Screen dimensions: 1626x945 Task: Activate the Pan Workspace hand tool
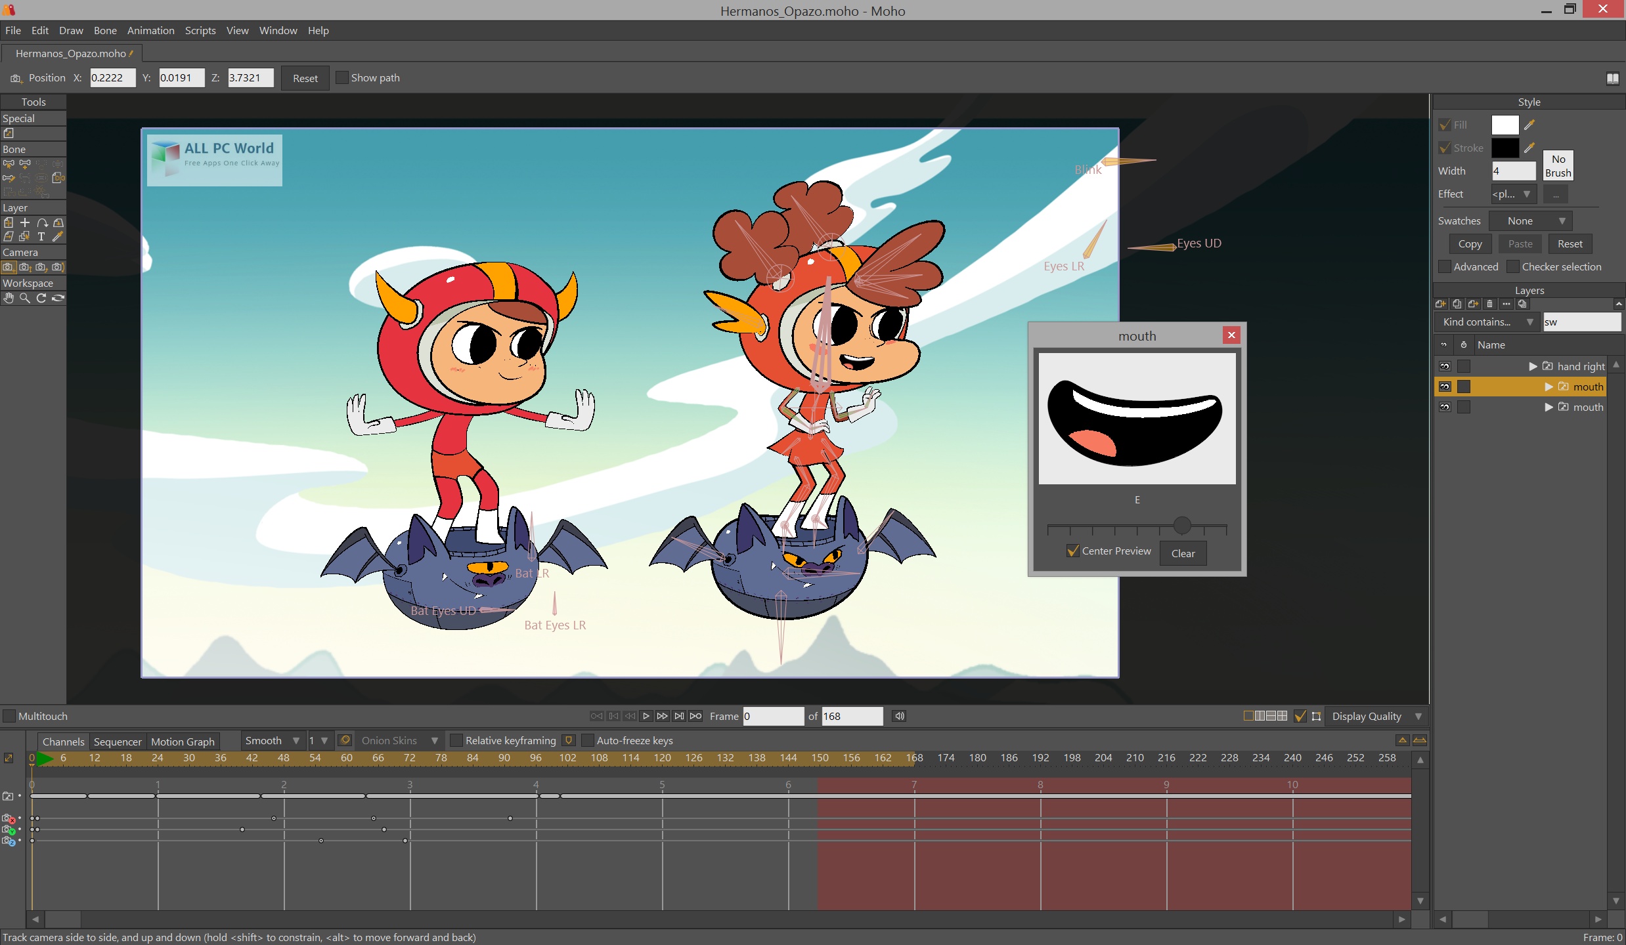(9, 298)
